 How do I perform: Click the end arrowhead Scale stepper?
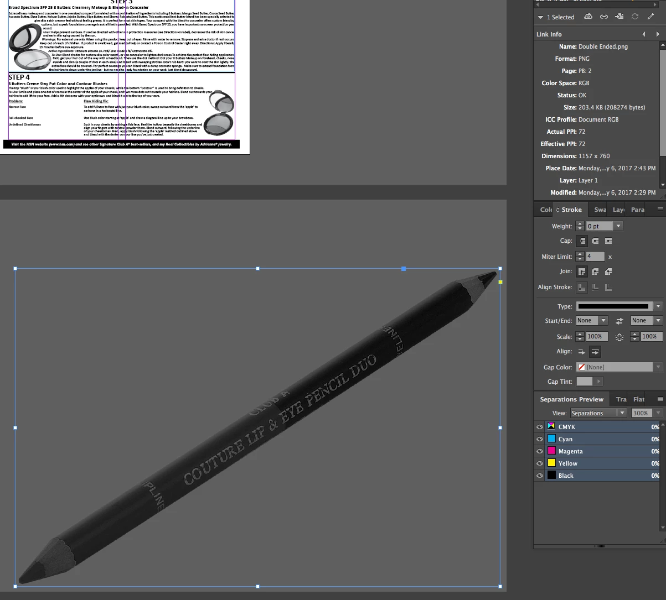click(x=634, y=336)
